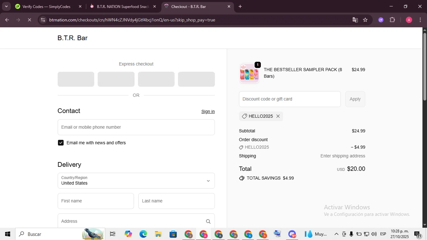Open the computer monitor app on taskbar
Screen dimensions: 427x240
[x=278, y=234]
